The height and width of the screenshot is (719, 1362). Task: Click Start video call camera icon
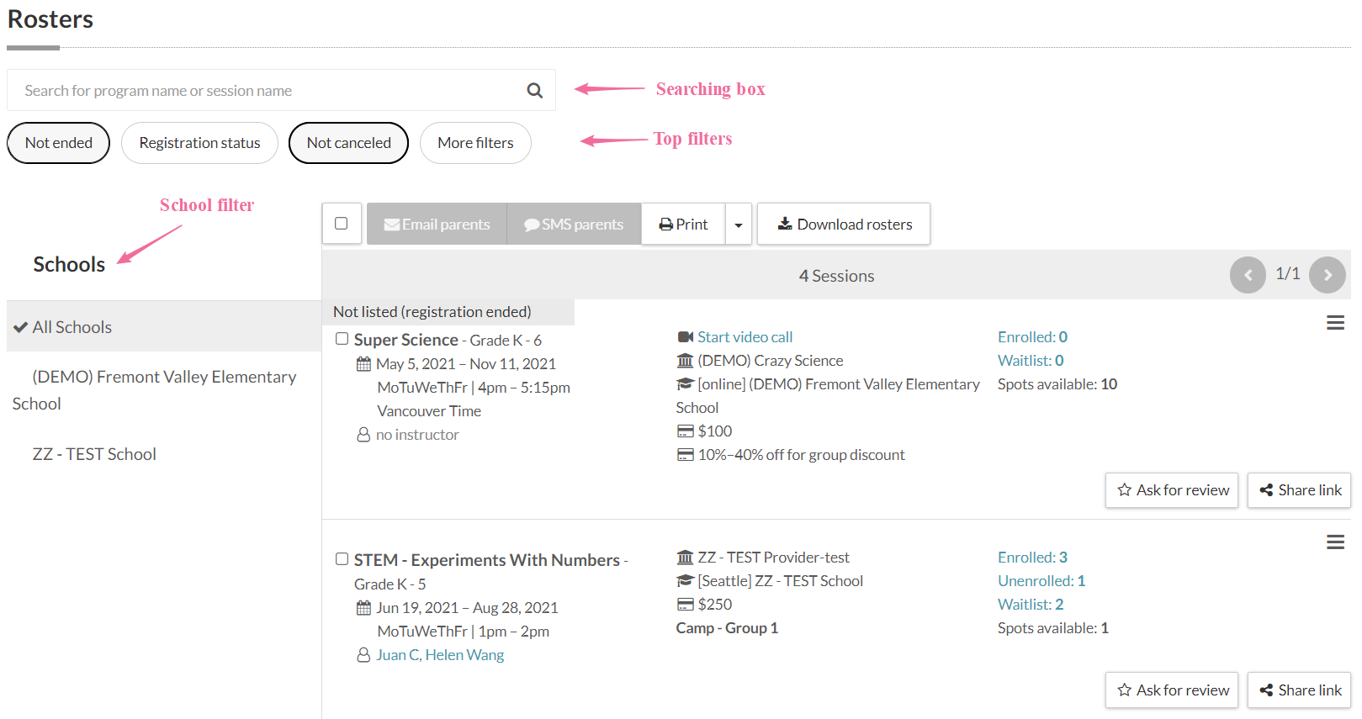coord(686,337)
